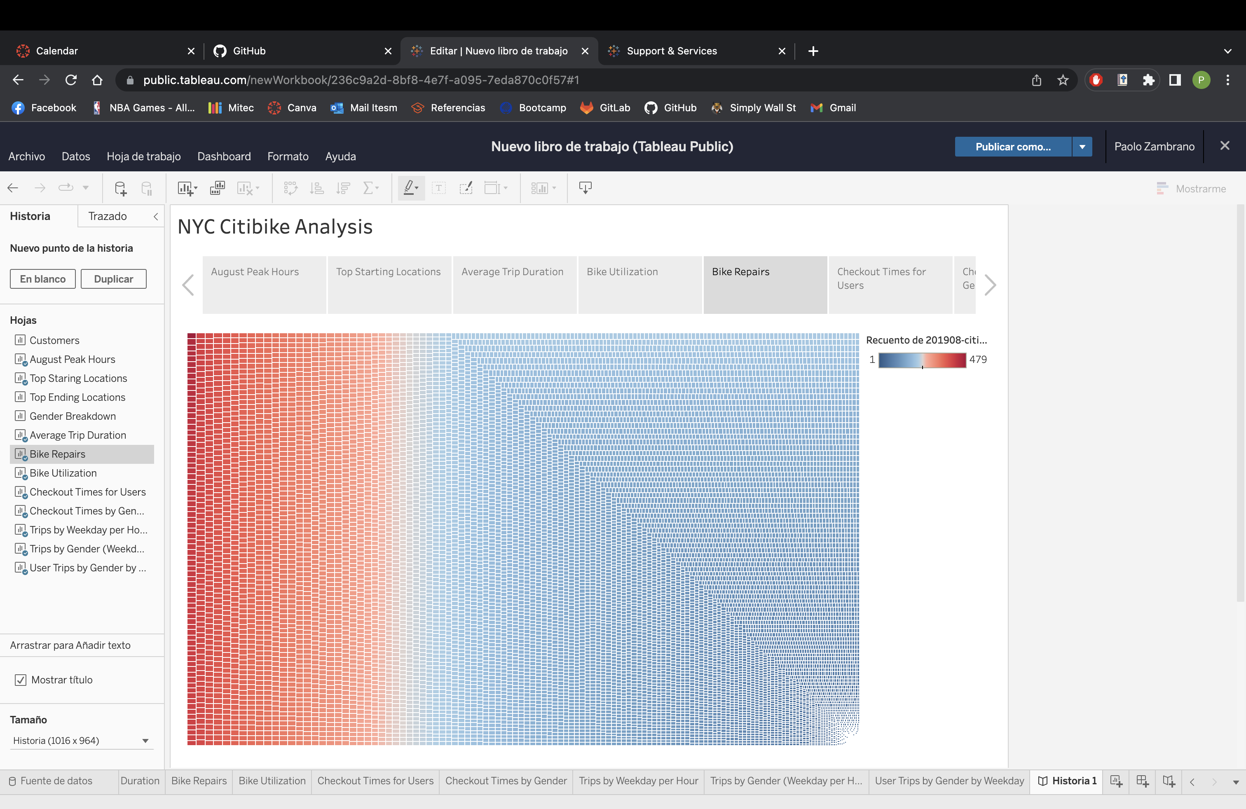The height and width of the screenshot is (809, 1246).
Task: Click the duplicate sheet toolbar icon
Action: click(217, 188)
